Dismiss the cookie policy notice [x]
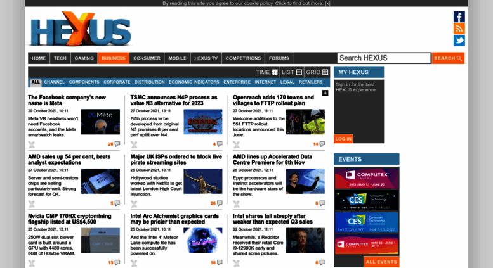This screenshot has height=268, width=493. tap(327, 3)
